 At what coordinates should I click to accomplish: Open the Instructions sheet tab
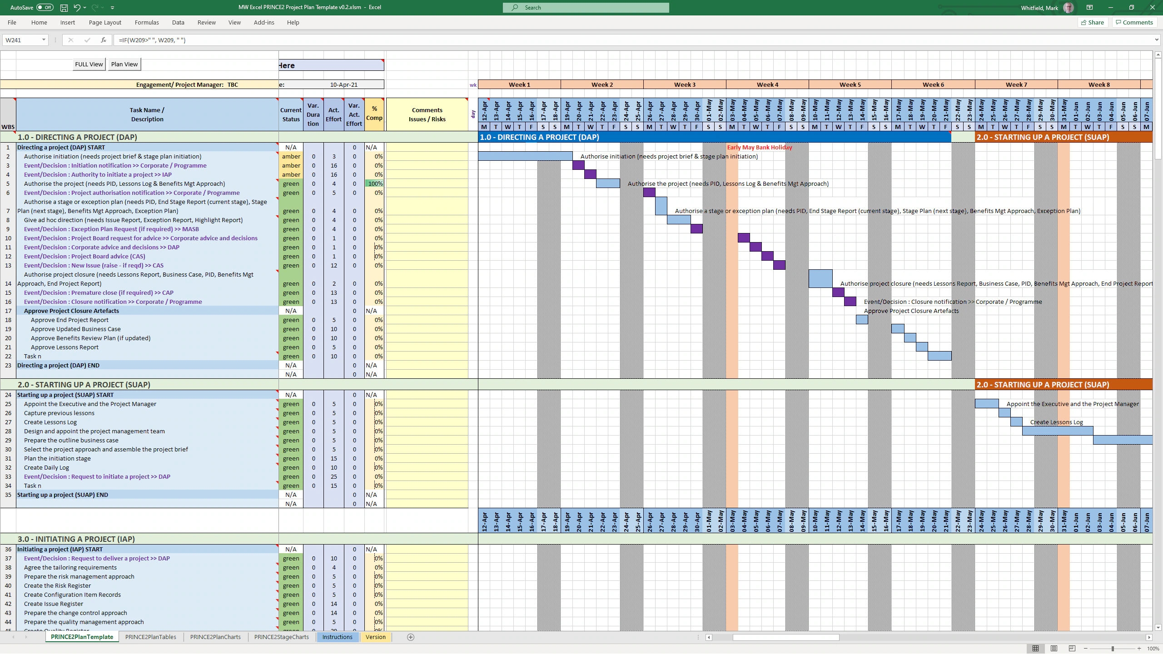click(x=337, y=637)
